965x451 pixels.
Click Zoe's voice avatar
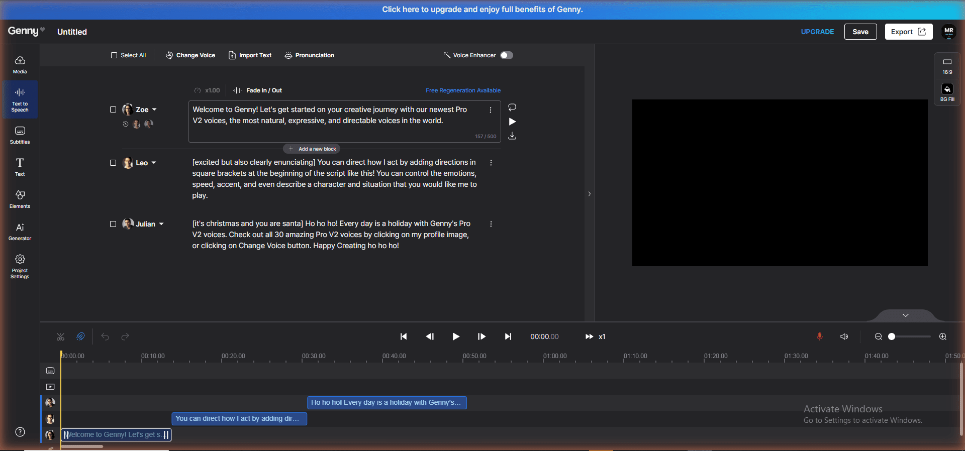pyautogui.click(x=128, y=109)
